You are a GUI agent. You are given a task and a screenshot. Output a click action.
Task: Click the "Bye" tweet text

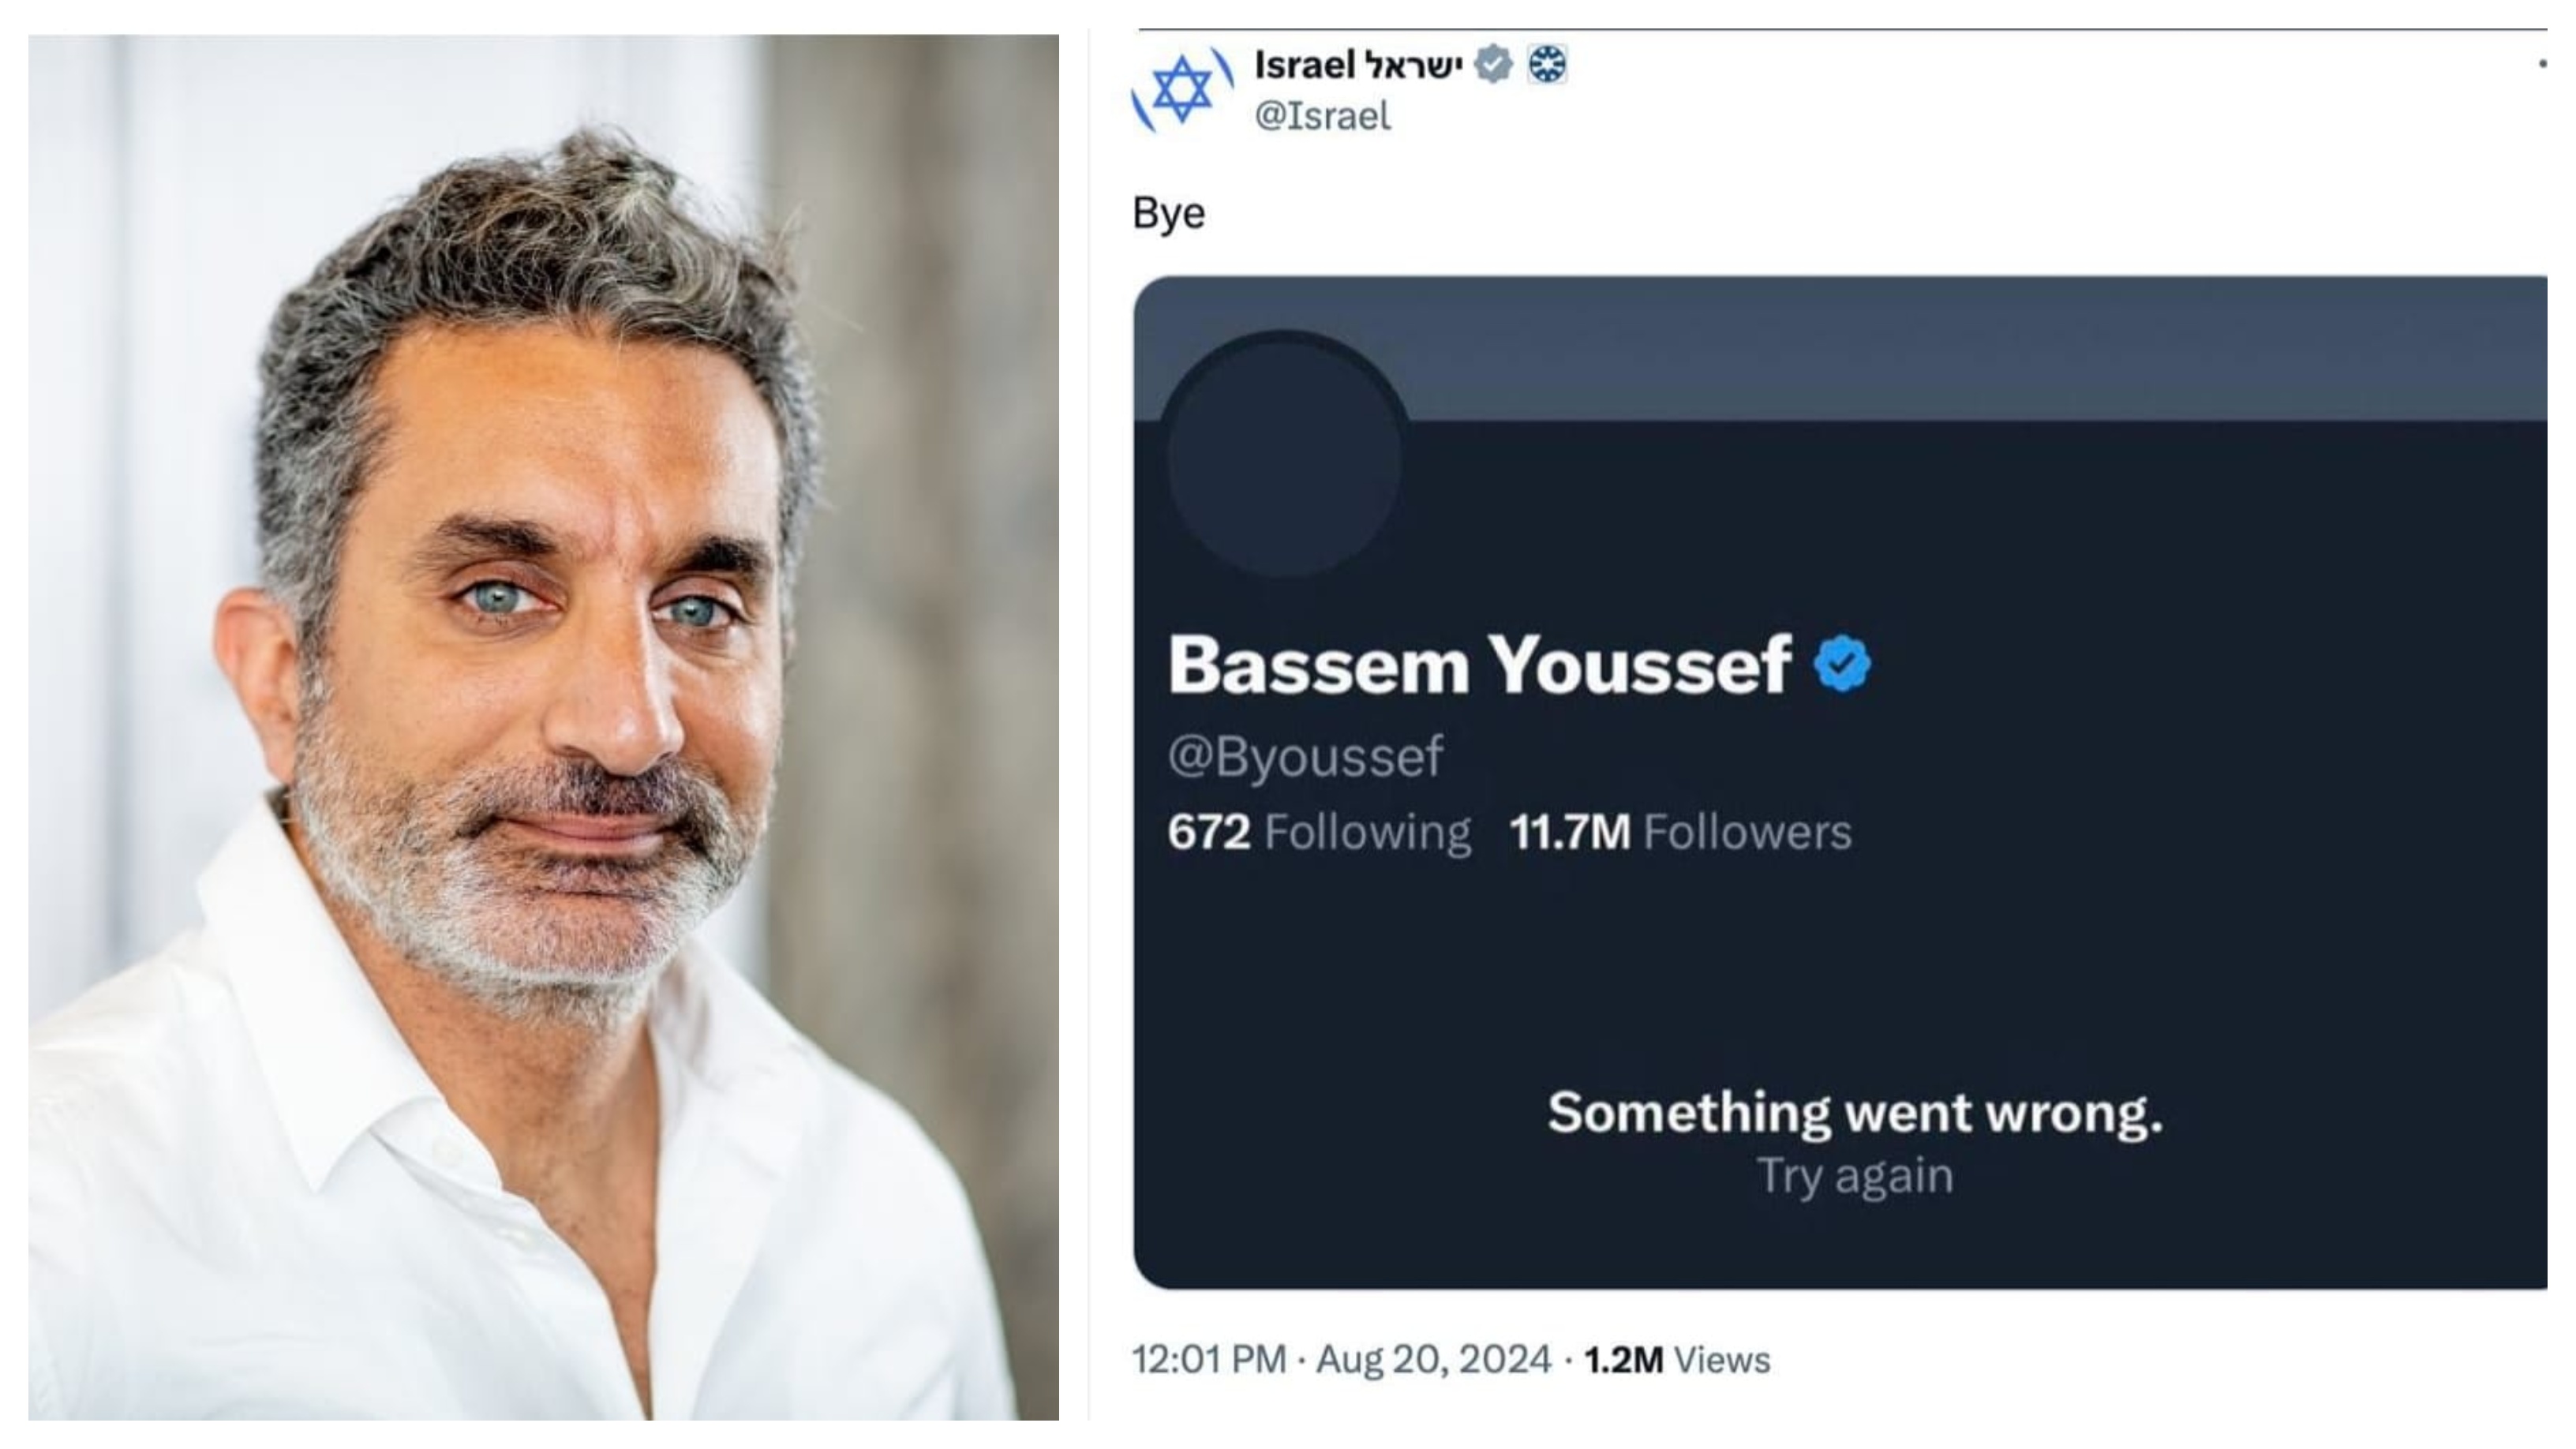(x=1168, y=213)
